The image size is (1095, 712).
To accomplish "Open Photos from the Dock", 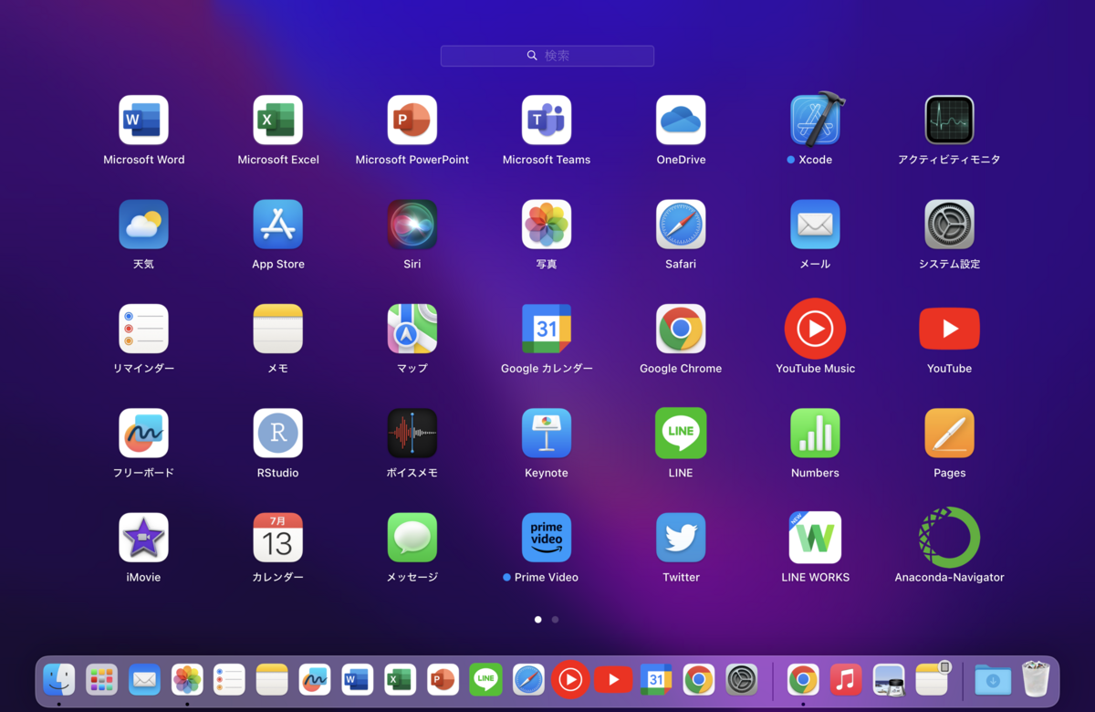I will [x=187, y=679].
